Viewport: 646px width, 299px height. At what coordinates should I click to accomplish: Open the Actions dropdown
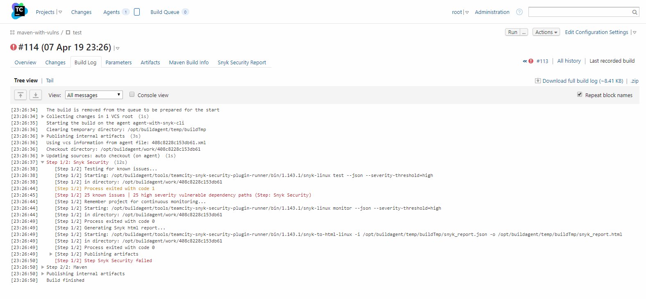[x=546, y=32]
